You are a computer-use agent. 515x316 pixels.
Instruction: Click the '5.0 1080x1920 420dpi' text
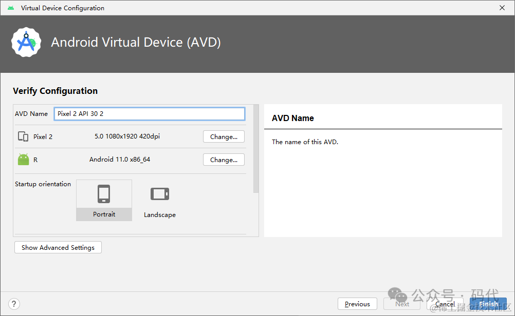click(x=127, y=136)
